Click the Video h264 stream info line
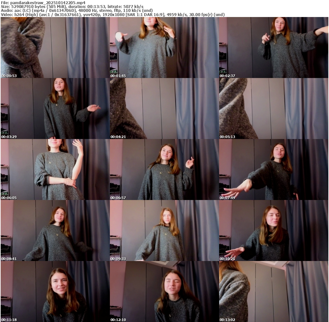The image size is (329, 322). (x=112, y=14)
